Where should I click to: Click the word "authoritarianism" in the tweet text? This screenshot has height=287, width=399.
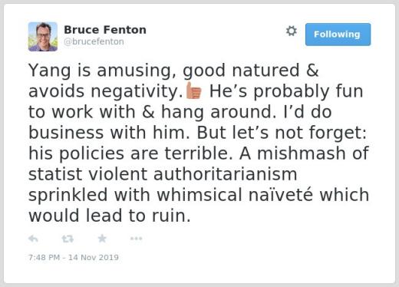click(x=225, y=174)
